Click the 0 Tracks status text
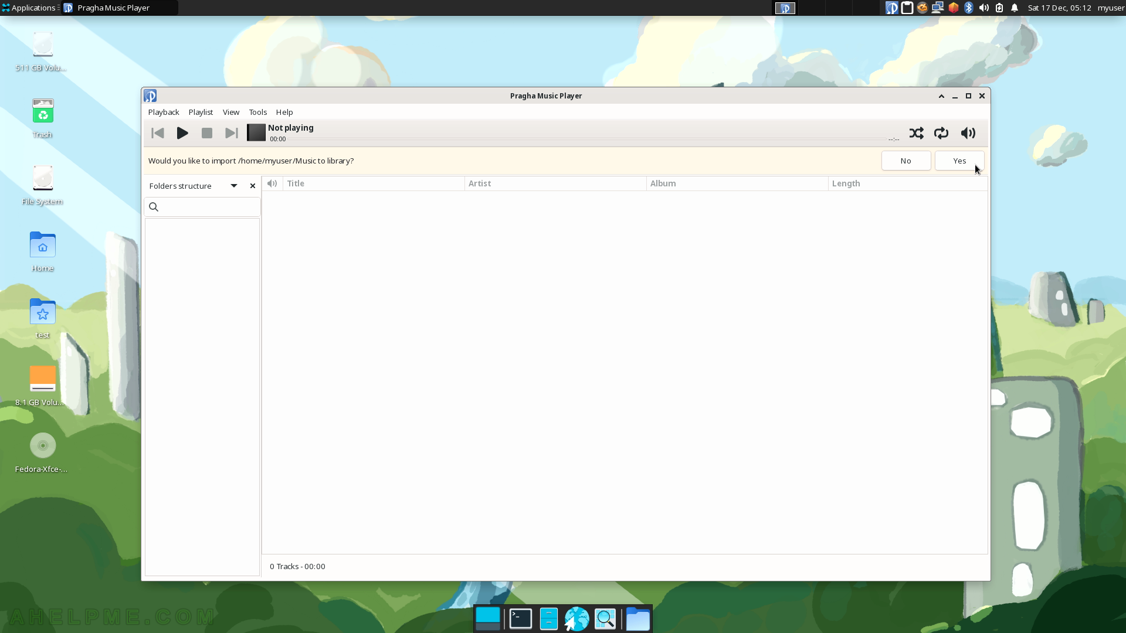This screenshot has height=633, width=1126. [297, 566]
